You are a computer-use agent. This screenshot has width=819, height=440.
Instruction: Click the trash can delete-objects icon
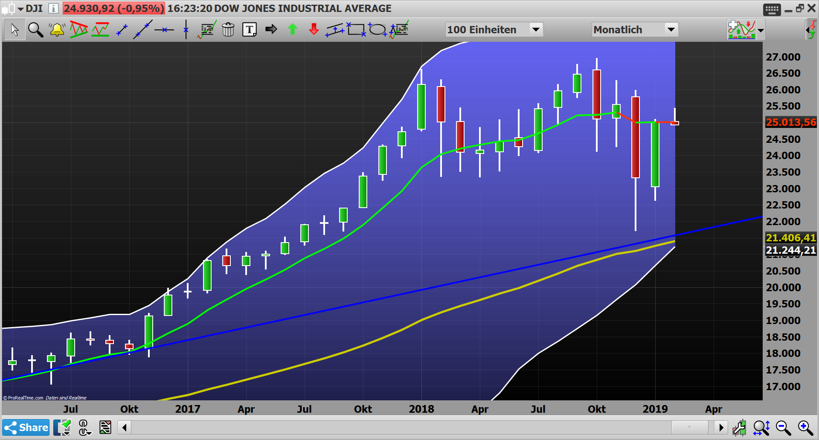click(x=228, y=29)
